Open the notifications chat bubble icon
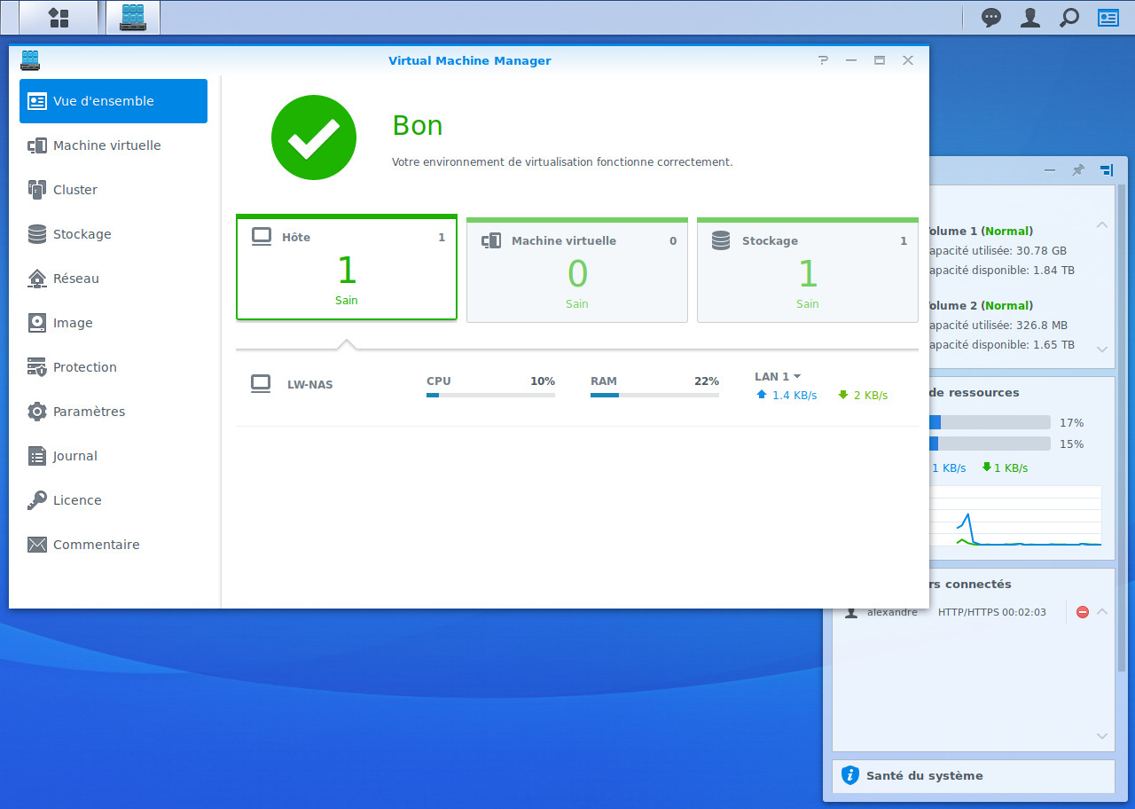Viewport: 1135px width, 809px height. [x=991, y=18]
